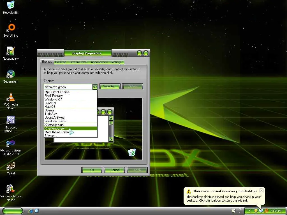This screenshot has width=287, height=215.
Task: Choose UbuntuVStyles theme option
Action: [x=71, y=118]
